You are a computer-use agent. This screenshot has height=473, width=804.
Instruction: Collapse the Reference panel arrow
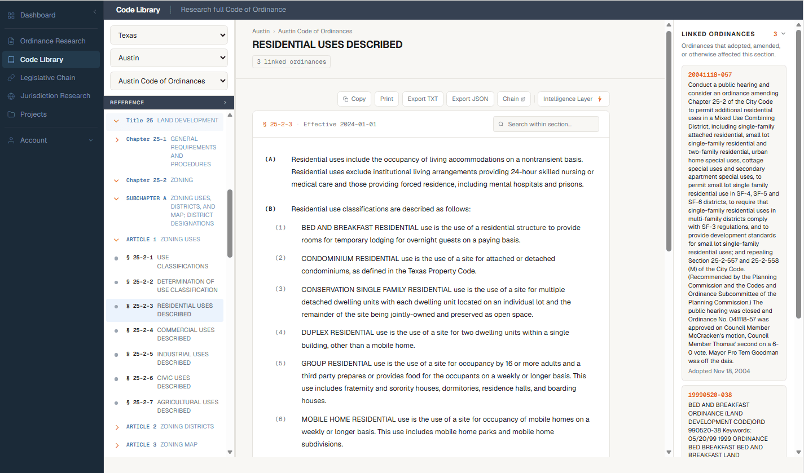225,103
